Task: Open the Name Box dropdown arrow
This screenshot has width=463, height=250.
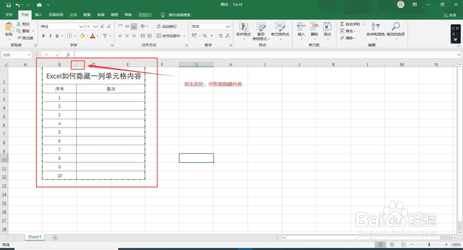Action: (29, 55)
